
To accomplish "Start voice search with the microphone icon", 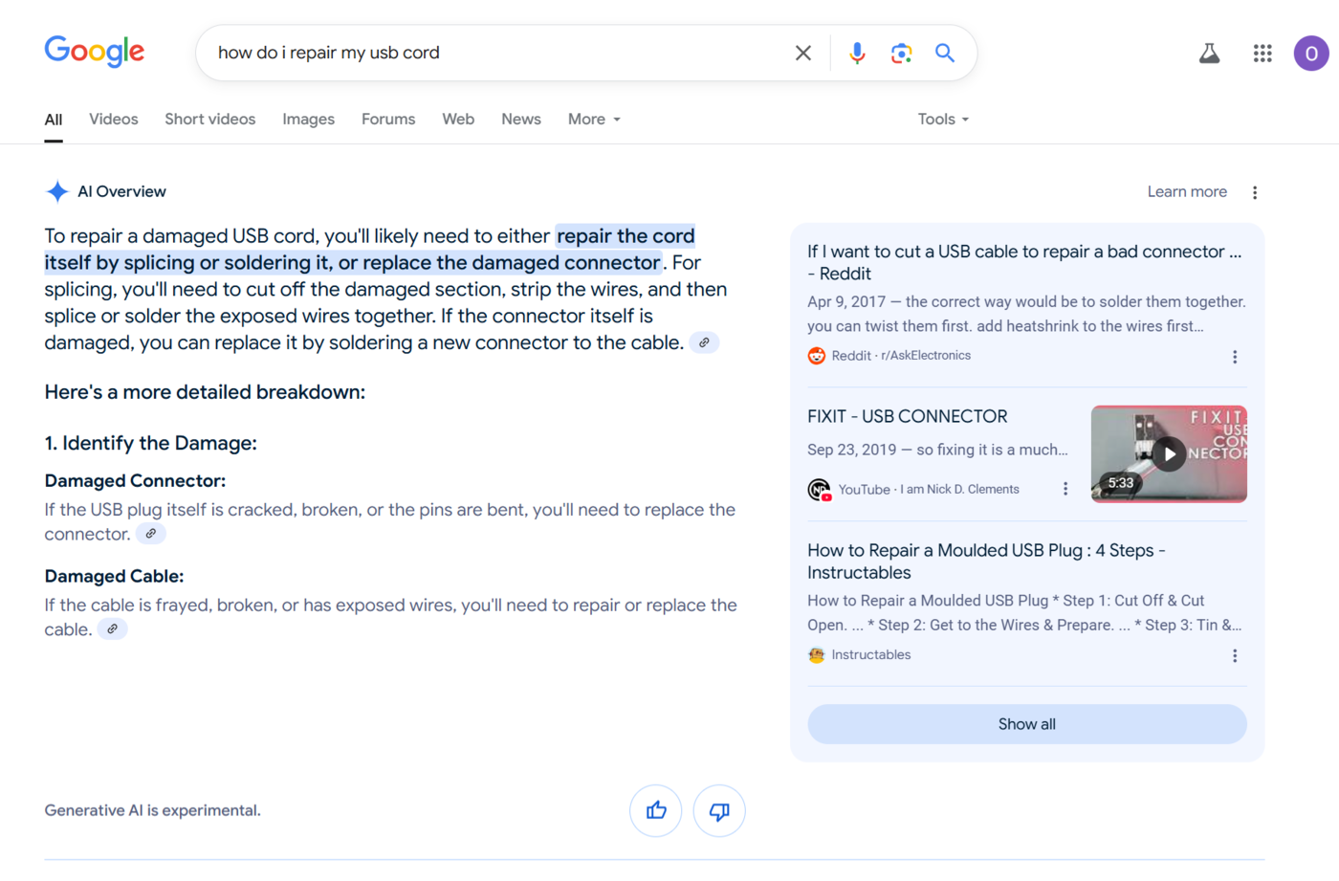I will (857, 54).
